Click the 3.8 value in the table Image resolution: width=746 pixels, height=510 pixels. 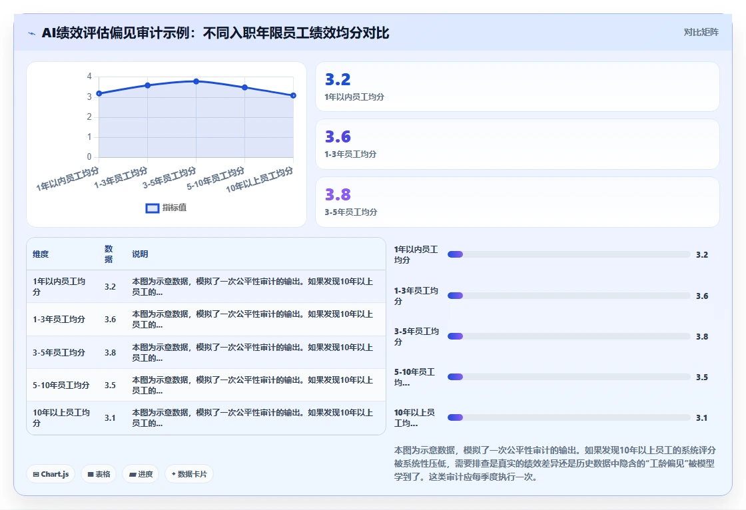[110, 352]
